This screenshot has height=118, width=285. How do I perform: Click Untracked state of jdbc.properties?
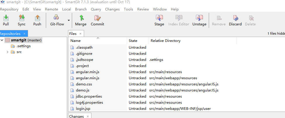click(138, 96)
